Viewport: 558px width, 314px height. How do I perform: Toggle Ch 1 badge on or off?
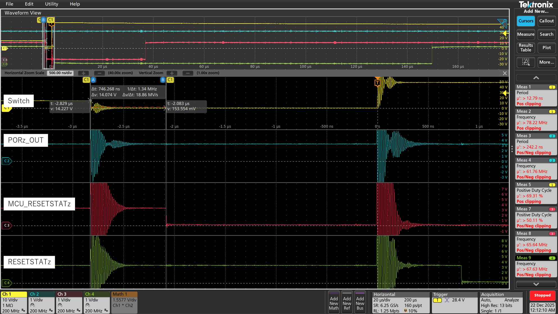coord(14,302)
